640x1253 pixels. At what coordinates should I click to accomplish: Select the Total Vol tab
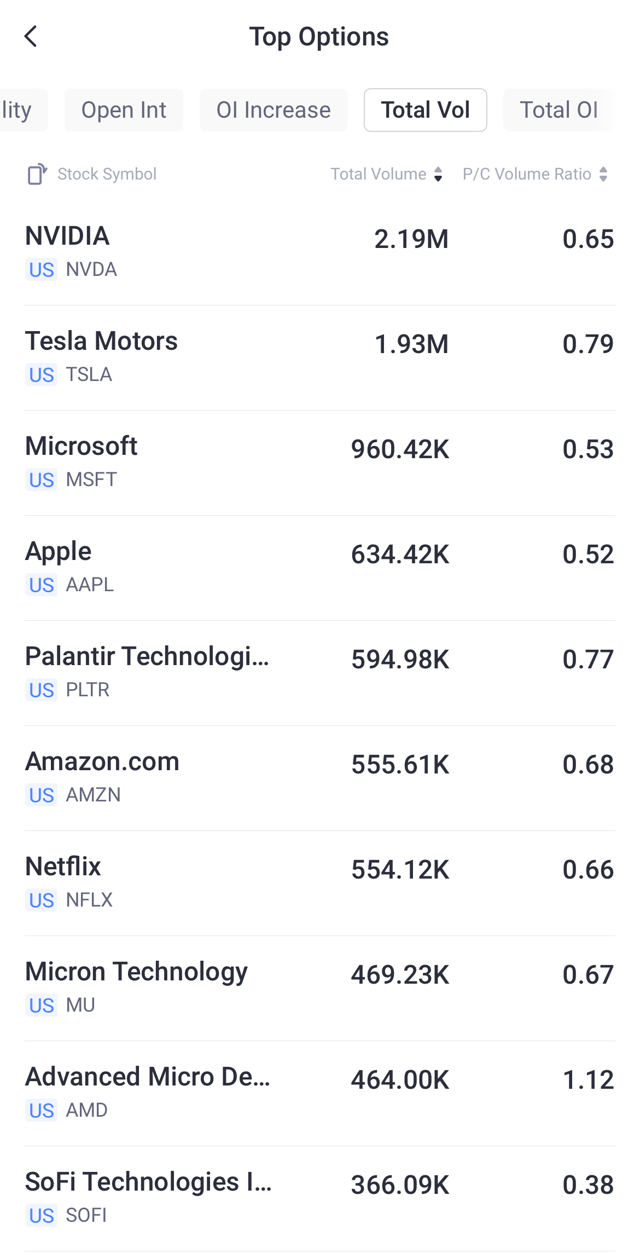[x=425, y=110]
